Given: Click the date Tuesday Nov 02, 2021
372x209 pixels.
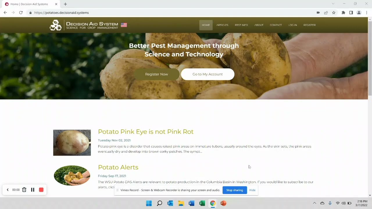Looking at the screenshot, I should pyautogui.click(x=114, y=140).
